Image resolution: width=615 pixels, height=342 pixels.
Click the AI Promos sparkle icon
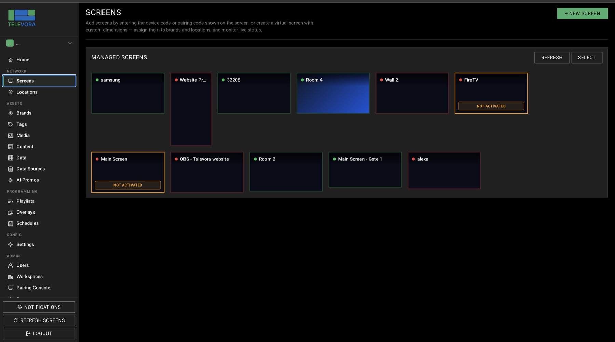11,180
